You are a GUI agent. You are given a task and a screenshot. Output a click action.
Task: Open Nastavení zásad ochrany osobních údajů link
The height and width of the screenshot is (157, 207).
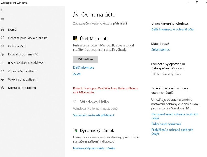pos(175,116)
